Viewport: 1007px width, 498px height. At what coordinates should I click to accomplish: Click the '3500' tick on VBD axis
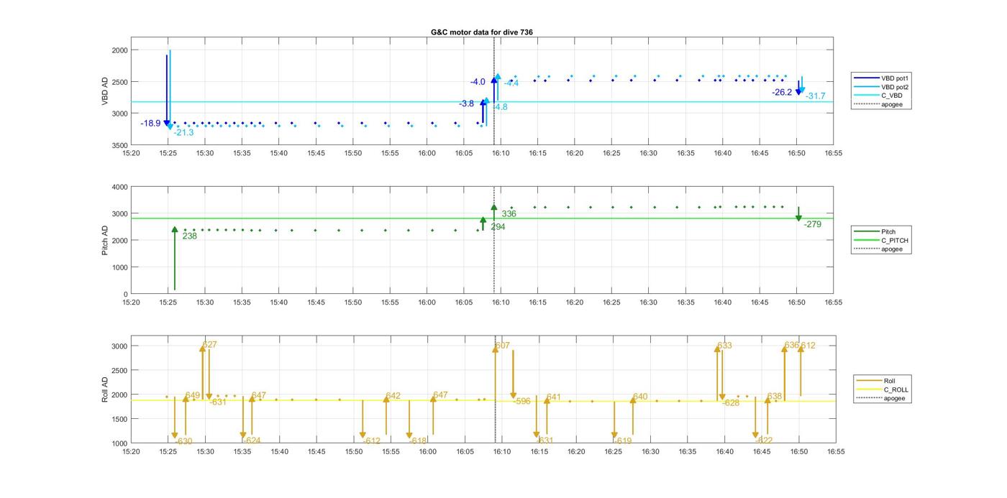tap(119, 145)
